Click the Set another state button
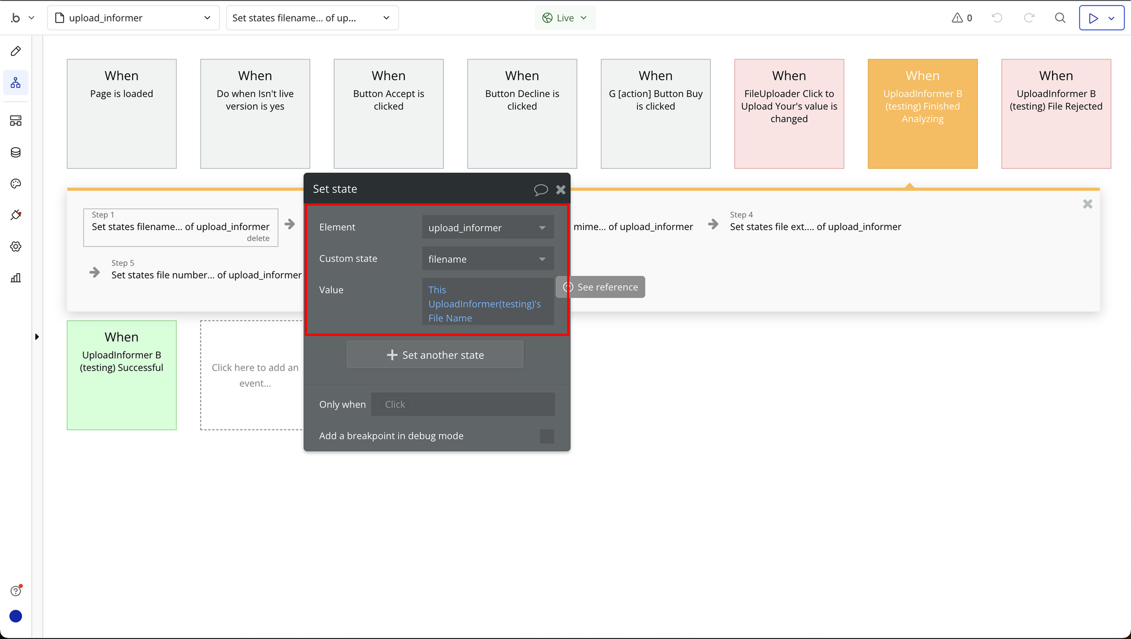This screenshot has height=639, width=1131. (x=435, y=355)
